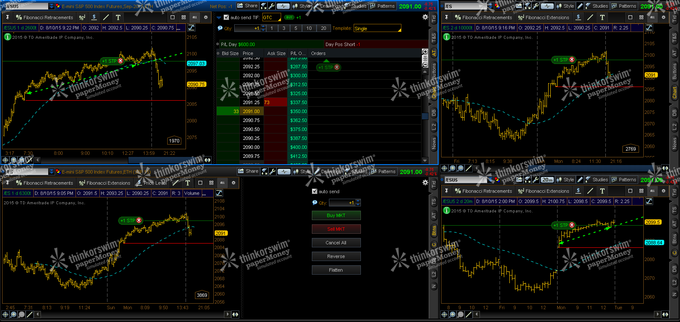680x322 pixels.
Task: Select Fibonacci Retracements tool in top-left chart
Action: click(x=44, y=17)
